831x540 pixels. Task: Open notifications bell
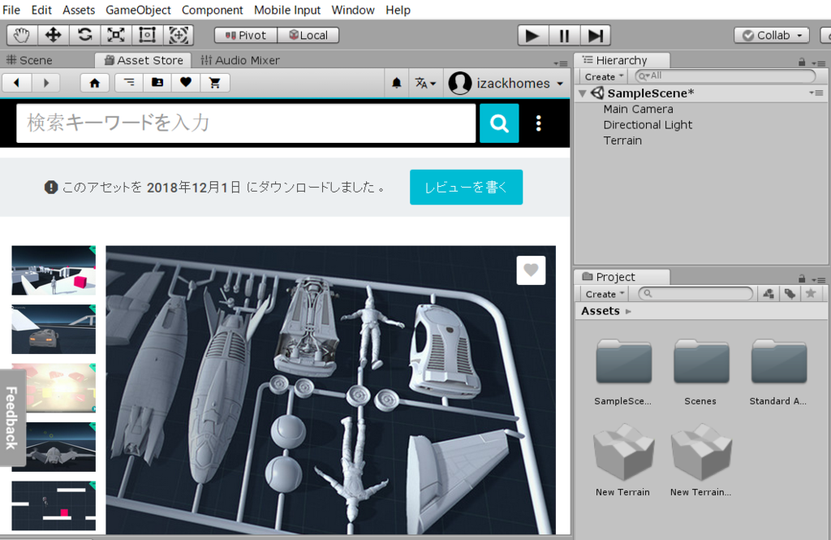[x=396, y=84]
